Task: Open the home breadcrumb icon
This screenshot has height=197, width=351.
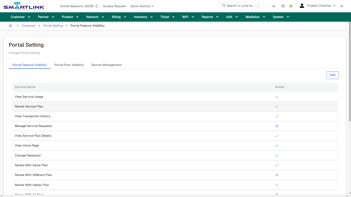Action: pos(10,26)
